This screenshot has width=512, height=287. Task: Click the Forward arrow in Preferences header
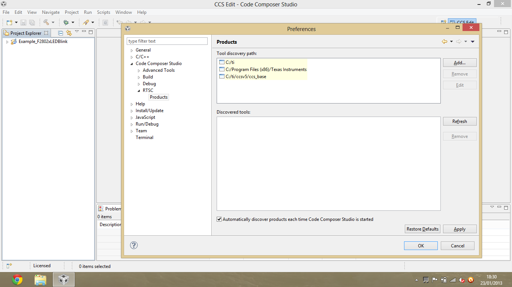pyautogui.click(x=459, y=41)
